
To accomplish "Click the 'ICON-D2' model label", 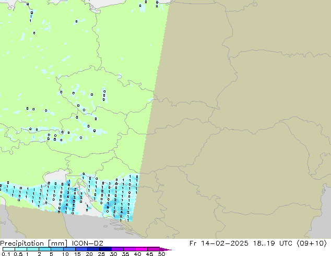I will (x=87, y=243).
